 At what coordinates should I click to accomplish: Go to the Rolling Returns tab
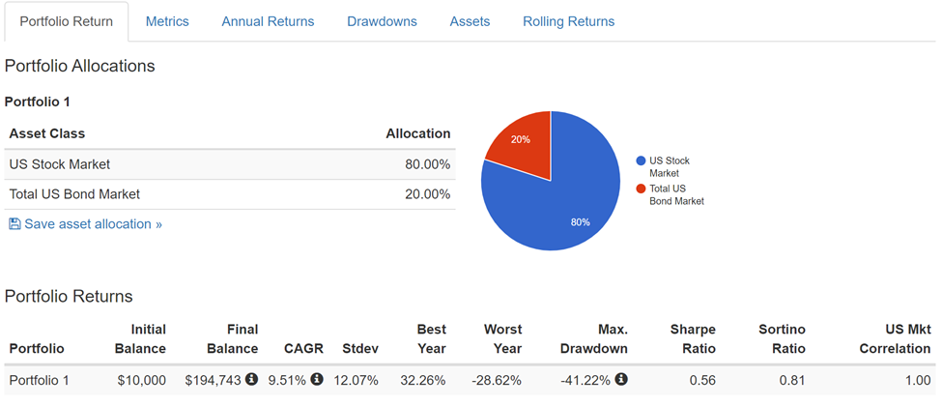pyautogui.click(x=568, y=21)
